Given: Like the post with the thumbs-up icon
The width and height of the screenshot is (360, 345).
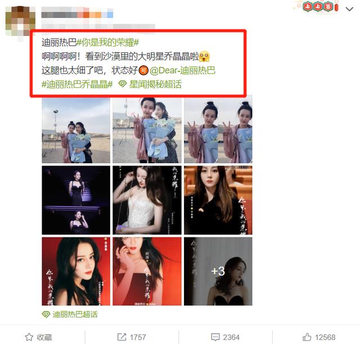Looking at the screenshot, I should point(307,337).
